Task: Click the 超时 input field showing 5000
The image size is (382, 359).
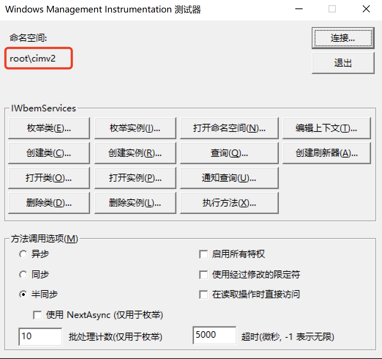Action: [x=214, y=335]
